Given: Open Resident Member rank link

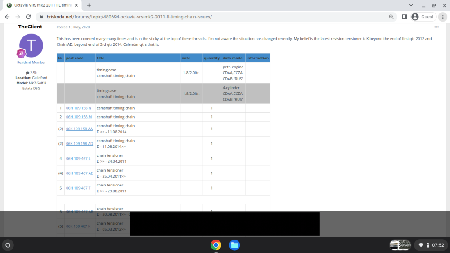Looking at the screenshot, I should [x=31, y=62].
